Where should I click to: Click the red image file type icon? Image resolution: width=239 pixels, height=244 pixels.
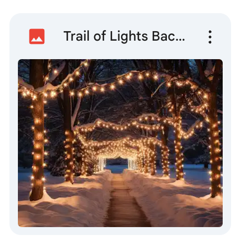click(x=37, y=36)
